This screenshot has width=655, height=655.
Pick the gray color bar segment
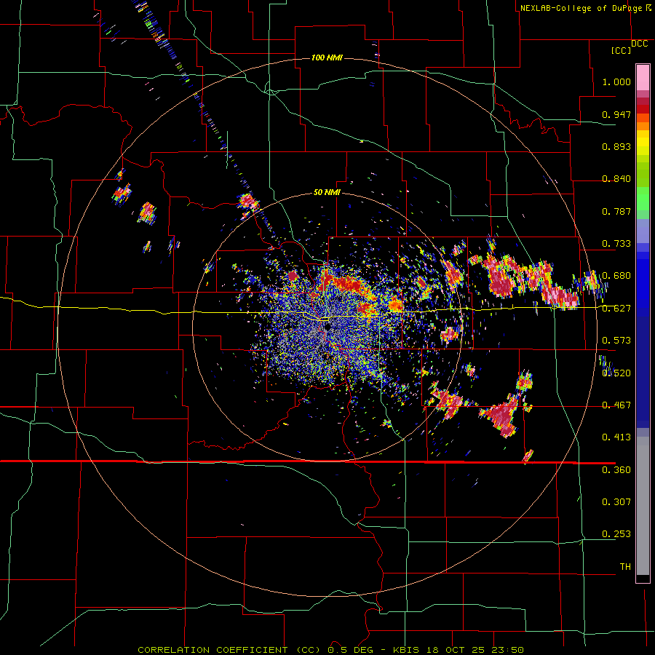click(643, 506)
